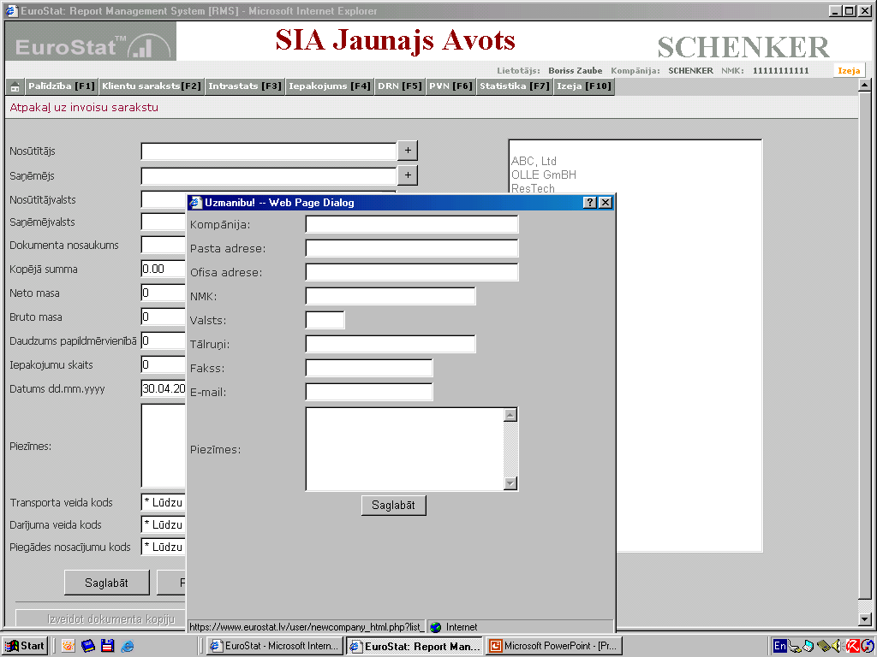Click E-mail field in dialog
The width and height of the screenshot is (877, 657).
(369, 392)
